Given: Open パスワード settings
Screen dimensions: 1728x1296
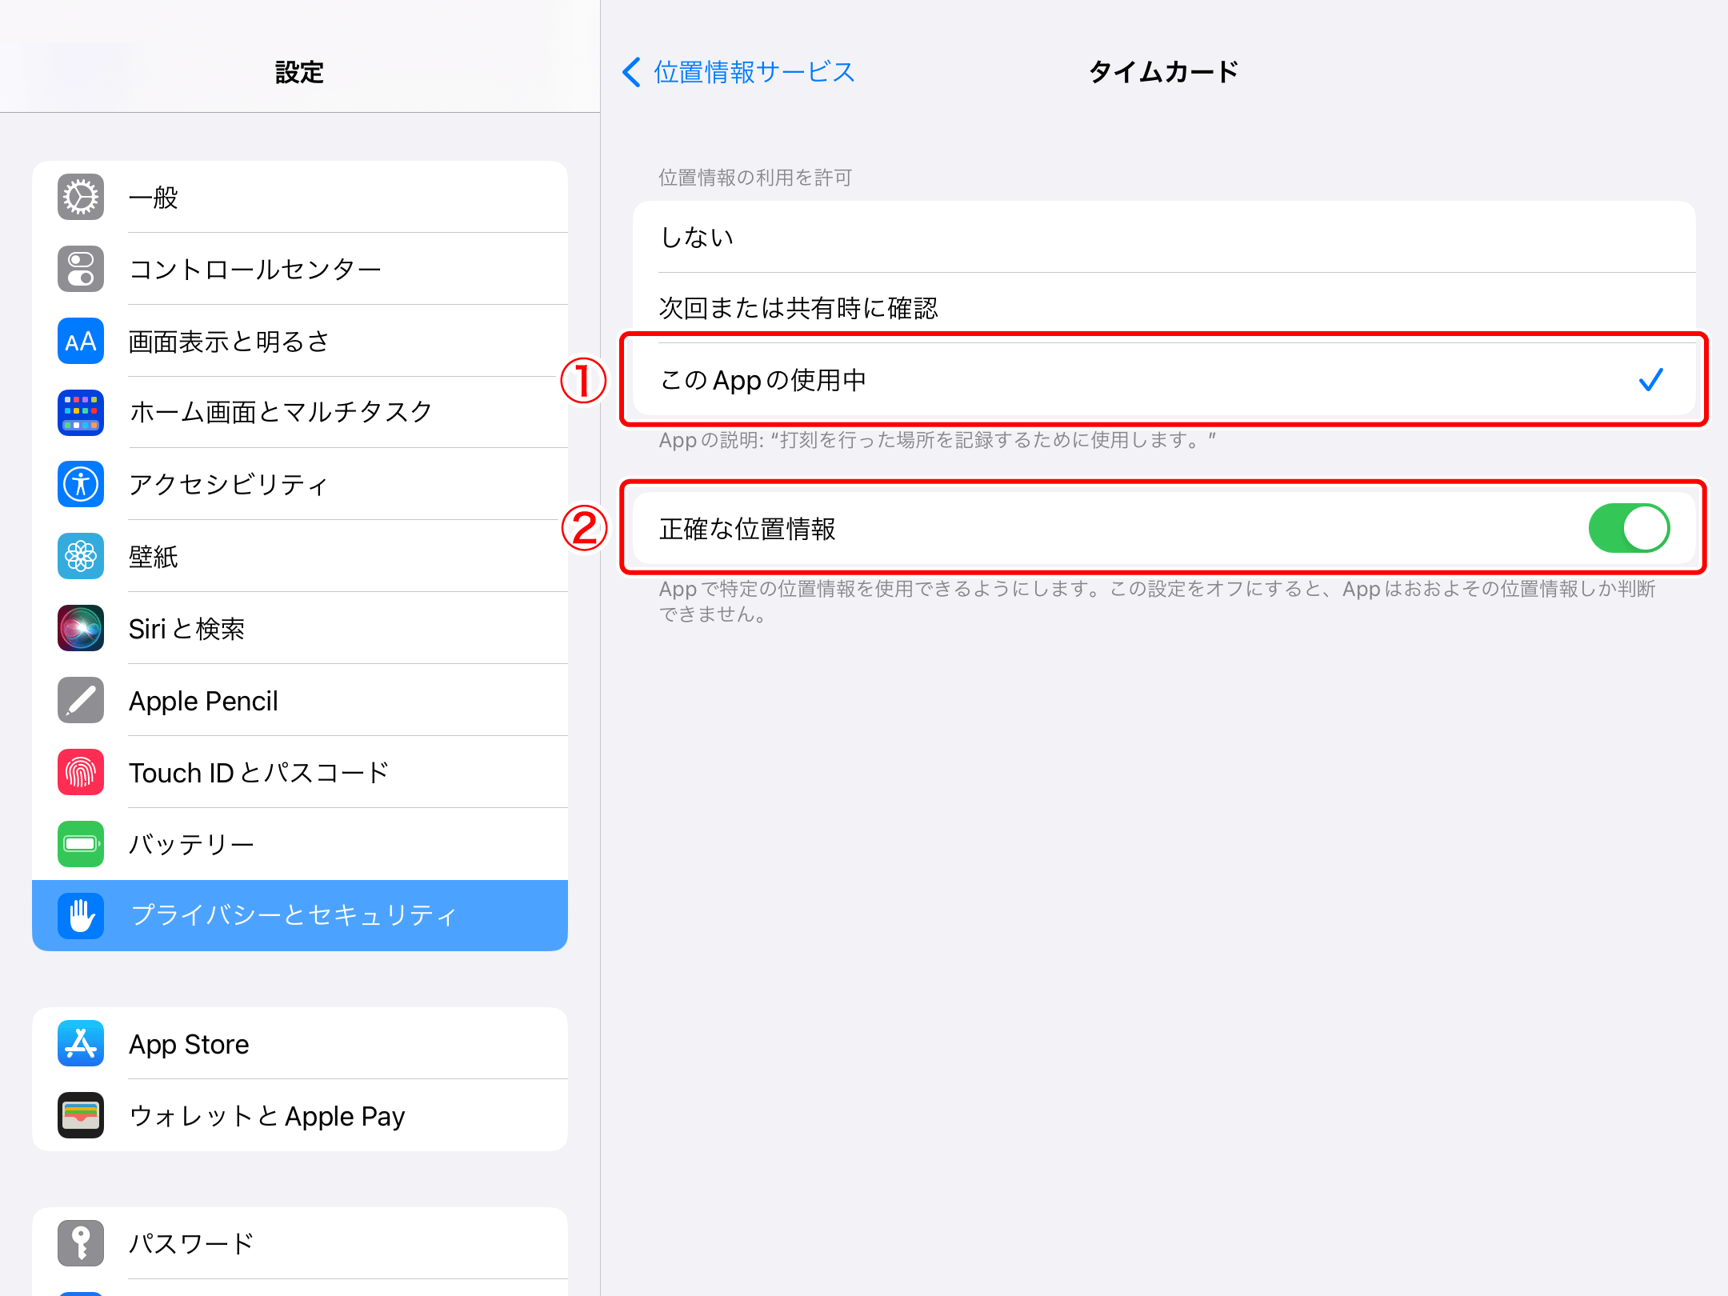Looking at the screenshot, I should (79, 1242).
